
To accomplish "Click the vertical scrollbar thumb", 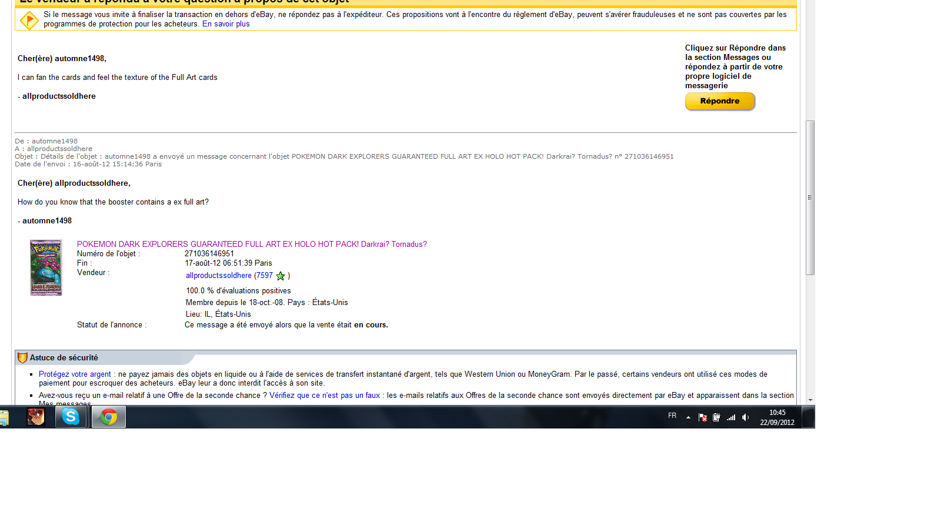I will coord(810,197).
